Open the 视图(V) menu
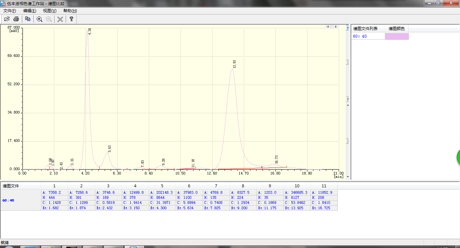The image size is (460, 248). point(50,11)
